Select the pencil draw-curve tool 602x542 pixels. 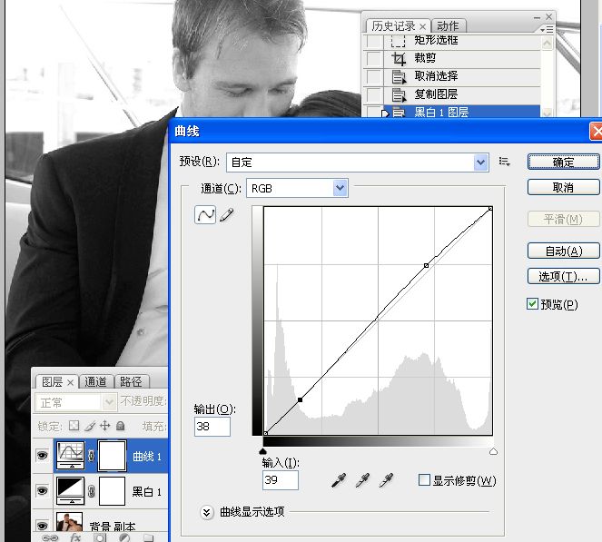(x=227, y=214)
